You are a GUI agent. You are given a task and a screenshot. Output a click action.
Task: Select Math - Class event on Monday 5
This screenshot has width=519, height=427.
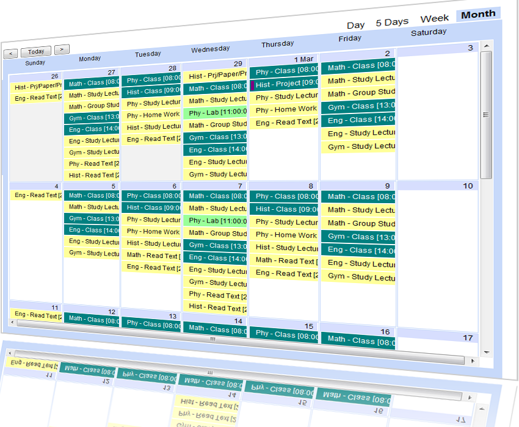92,195
